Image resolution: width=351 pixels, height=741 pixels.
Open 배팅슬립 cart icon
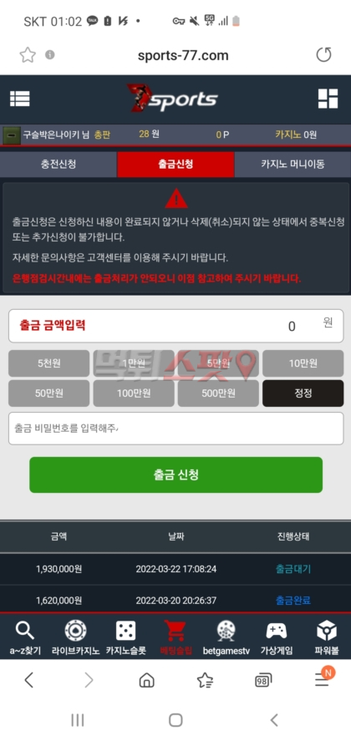coord(175,631)
